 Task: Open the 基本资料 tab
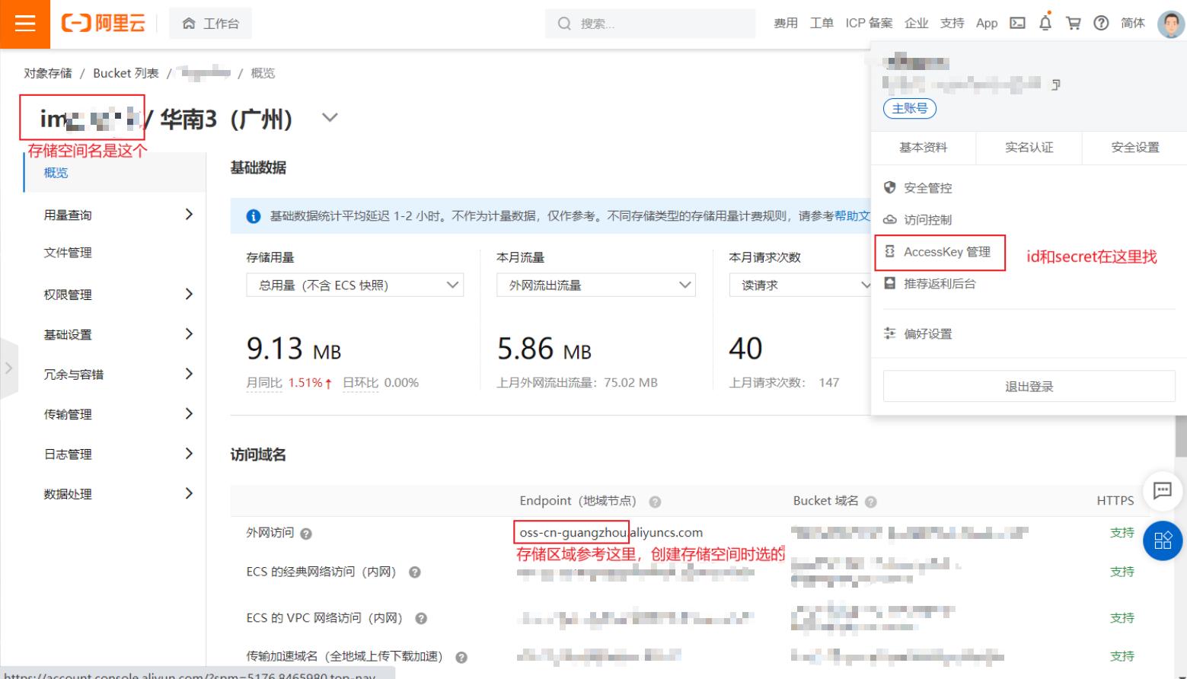point(924,148)
